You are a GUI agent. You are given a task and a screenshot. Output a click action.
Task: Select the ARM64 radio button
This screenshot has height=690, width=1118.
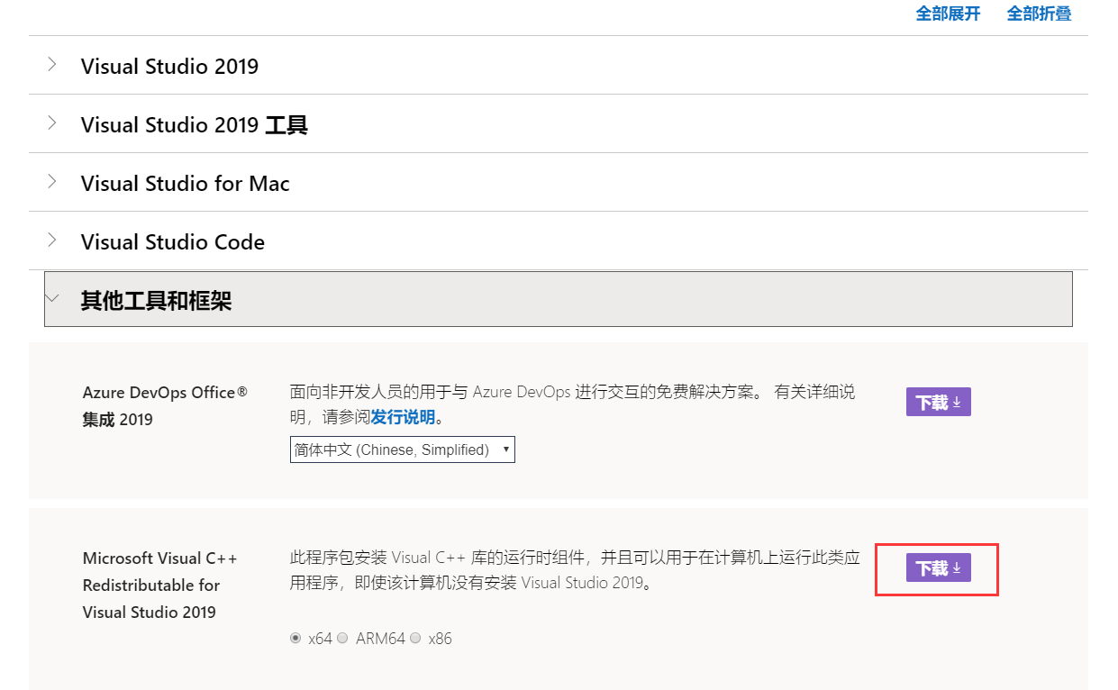[x=342, y=639]
